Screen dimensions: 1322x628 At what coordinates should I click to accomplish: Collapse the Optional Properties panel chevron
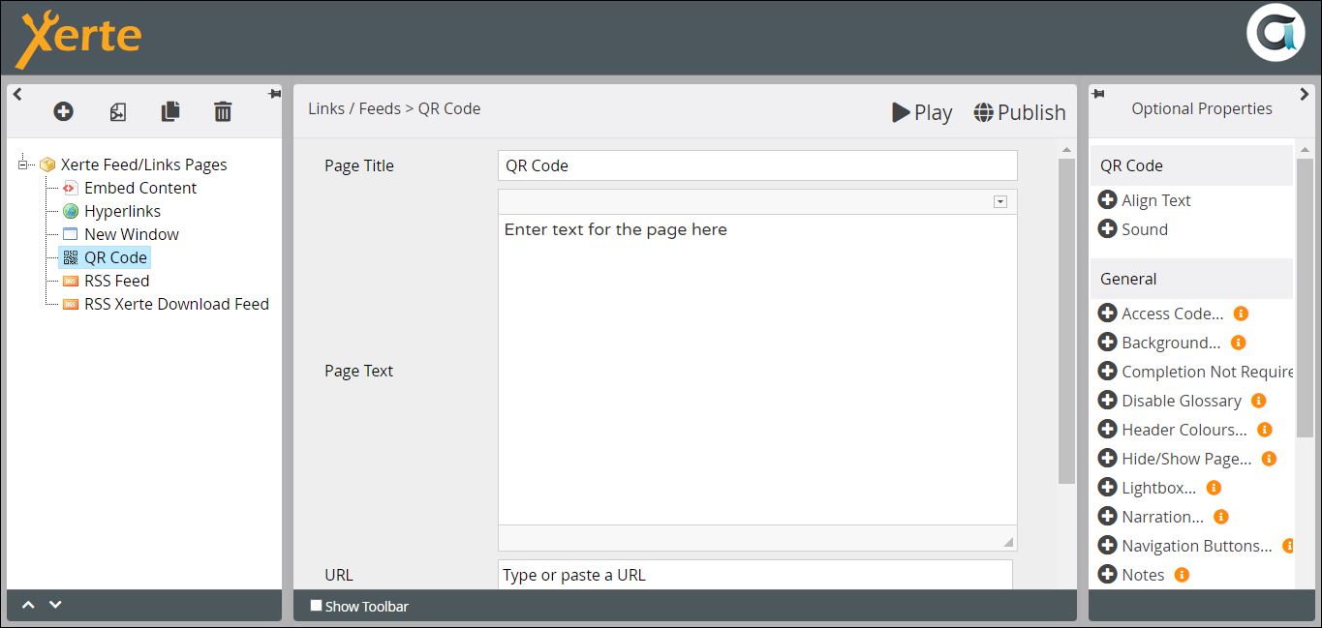[1304, 94]
